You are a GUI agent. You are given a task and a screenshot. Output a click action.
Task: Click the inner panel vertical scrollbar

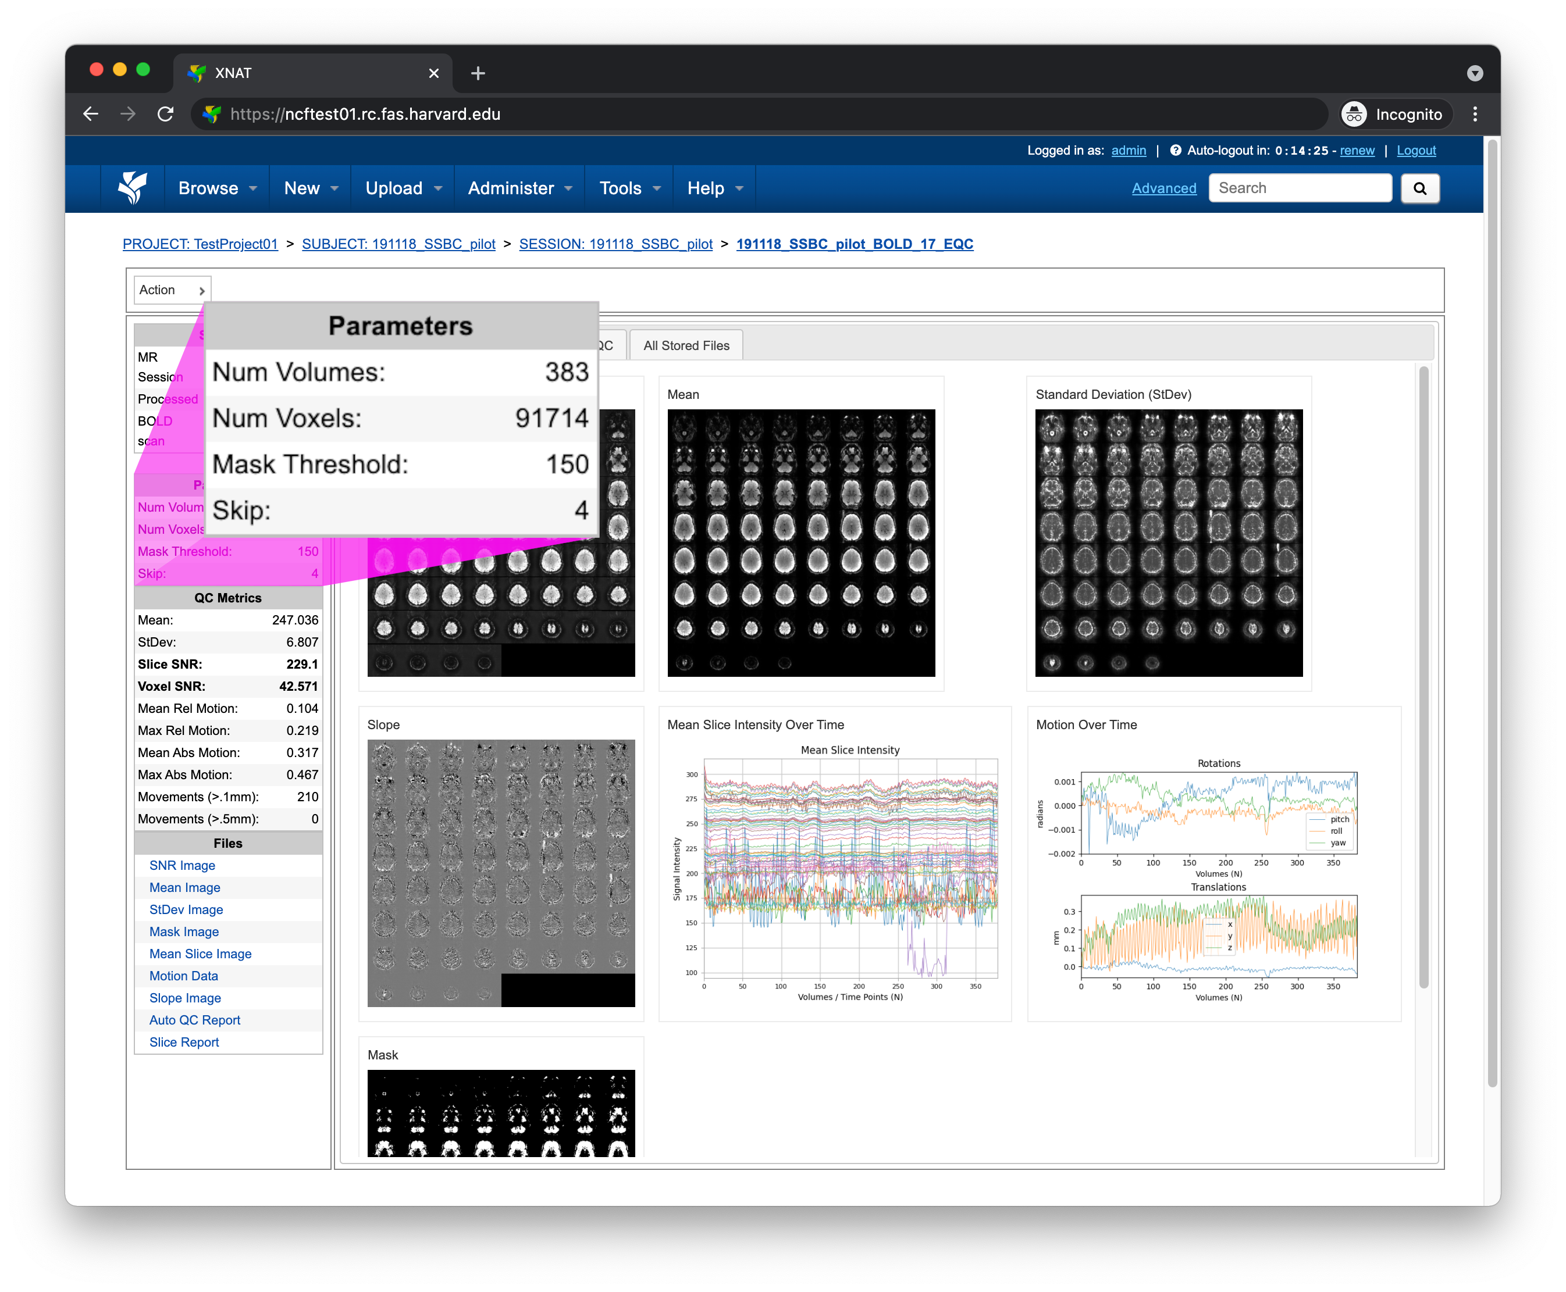tap(1423, 677)
